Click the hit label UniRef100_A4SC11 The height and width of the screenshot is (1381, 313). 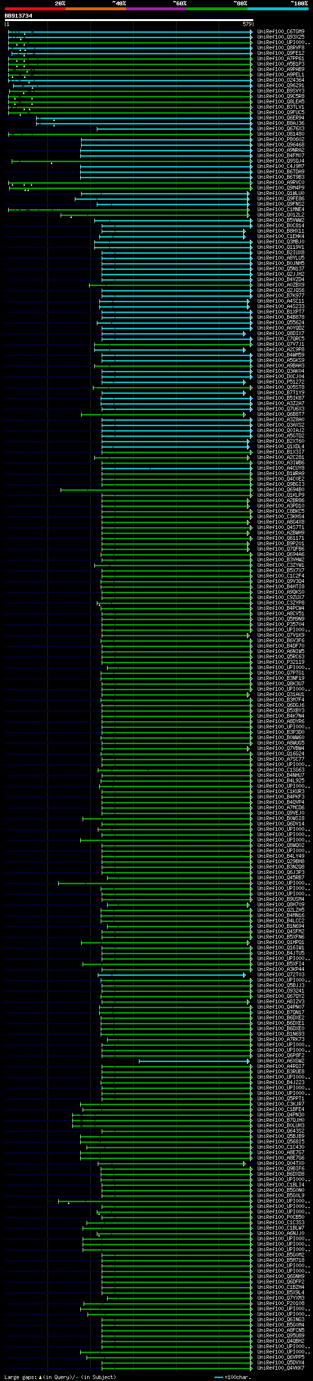[x=281, y=301]
